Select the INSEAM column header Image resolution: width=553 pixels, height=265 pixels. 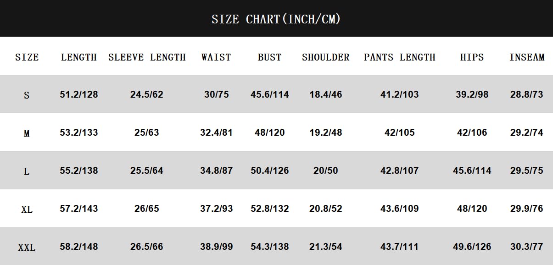tap(526, 57)
